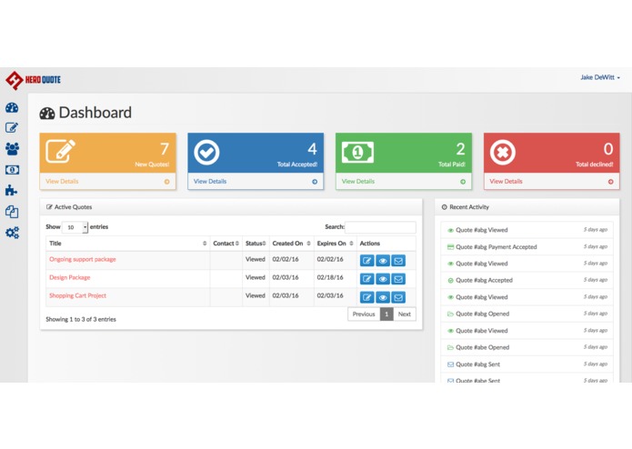Open the dashboard gauge icon in sidebar
The image size is (632, 449).
point(12,107)
